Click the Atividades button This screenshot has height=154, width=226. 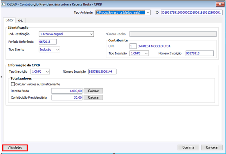[15, 148]
